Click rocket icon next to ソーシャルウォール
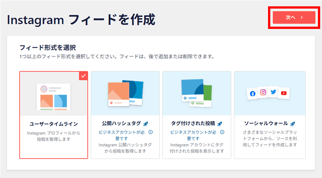Image resolution: width=322 pixels, height=178 pixels. (293, 124)
